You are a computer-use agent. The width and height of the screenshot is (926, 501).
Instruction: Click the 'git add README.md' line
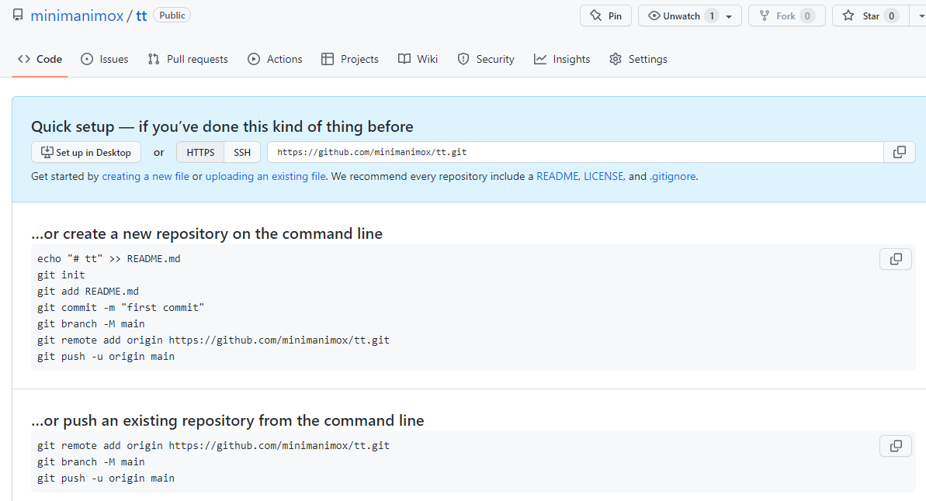pyautogui.click(x=88, y=292)
